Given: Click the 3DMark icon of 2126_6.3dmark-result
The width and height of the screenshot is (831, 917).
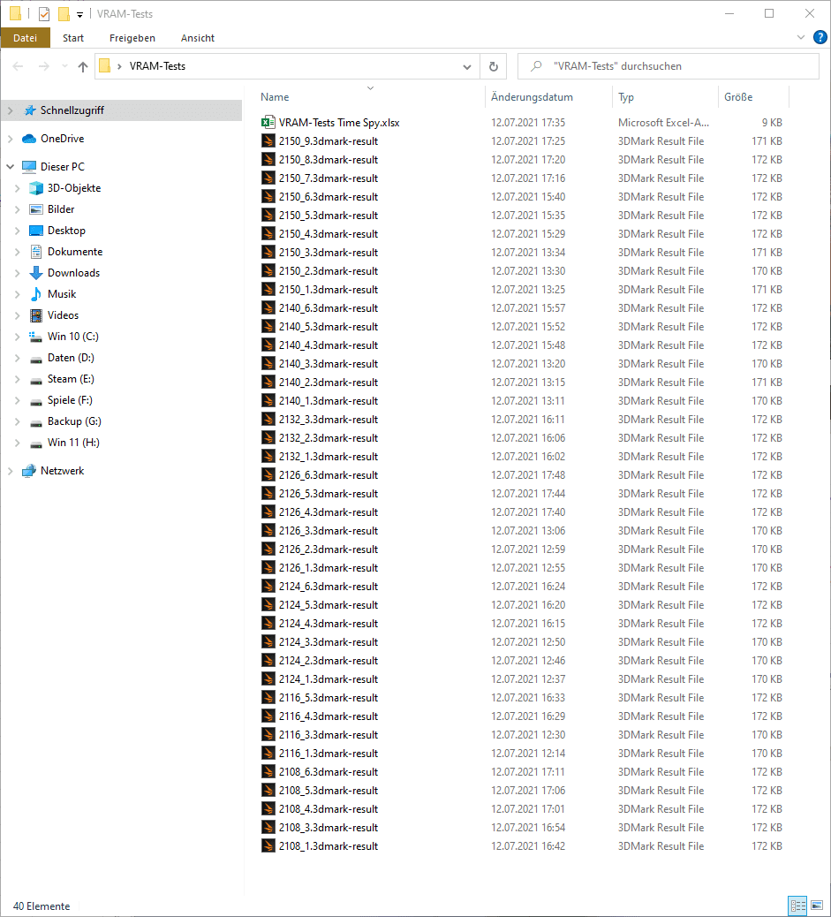Looking at the screenshot, I should click(x=268, y=475).
